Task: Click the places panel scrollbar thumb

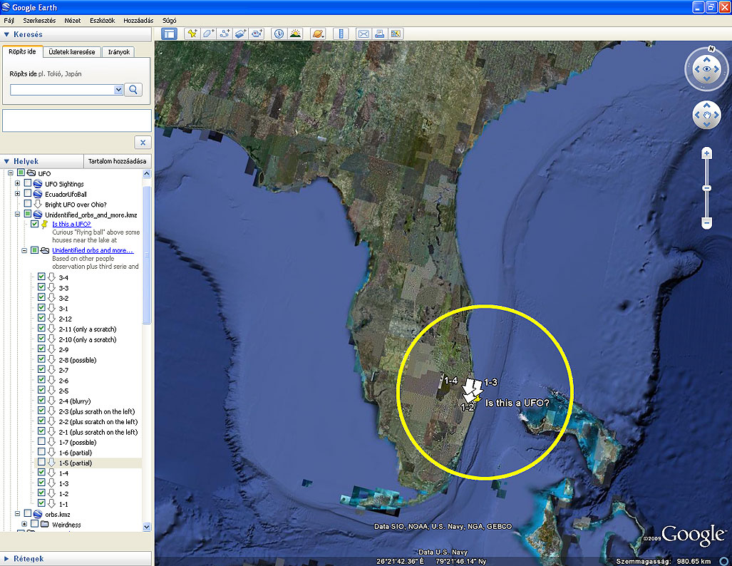Action: point(147,254)
